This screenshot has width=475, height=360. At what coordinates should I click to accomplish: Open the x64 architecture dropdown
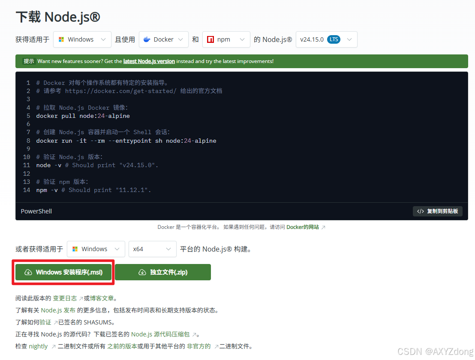[152, 249]
